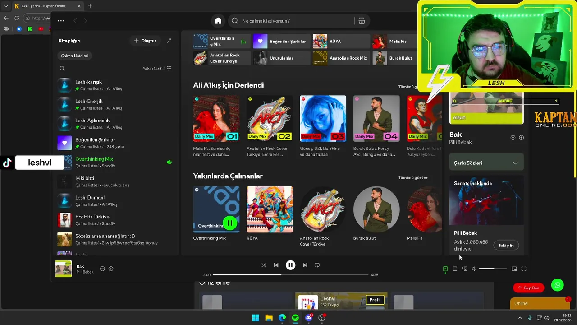
Task: Open Daily Mix 01 card
Action: pos(216,126)
